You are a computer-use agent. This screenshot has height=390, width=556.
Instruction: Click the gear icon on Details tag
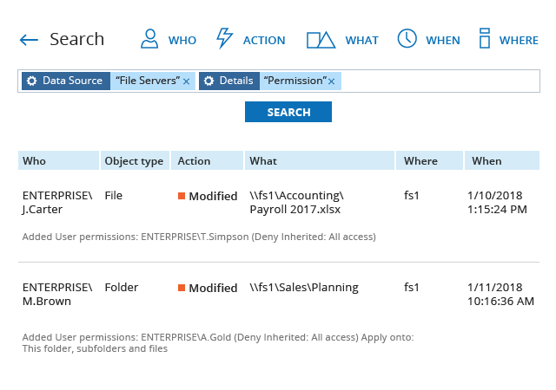(208, 81)
